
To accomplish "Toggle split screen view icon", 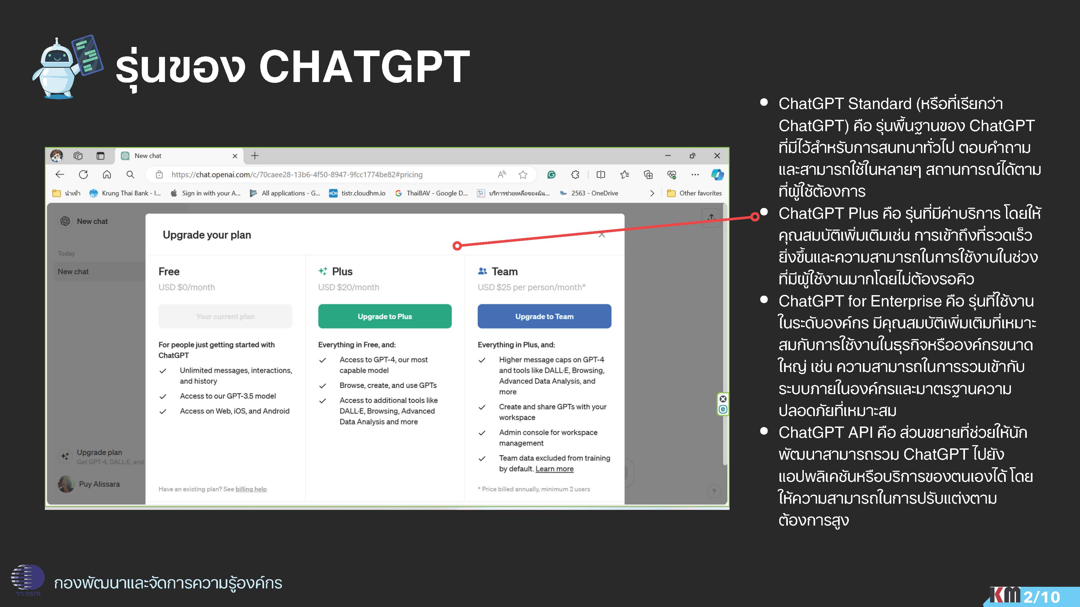I will tap(601, 174).
